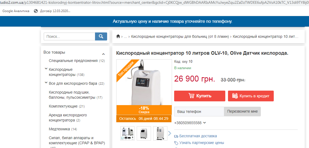Click into the Поиск search field
The image size is (309, 148).
click(69, 36)
